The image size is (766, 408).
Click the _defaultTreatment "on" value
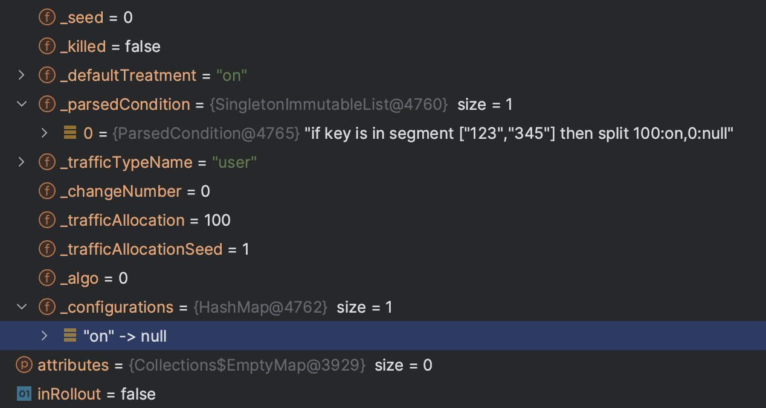(232, 75)
